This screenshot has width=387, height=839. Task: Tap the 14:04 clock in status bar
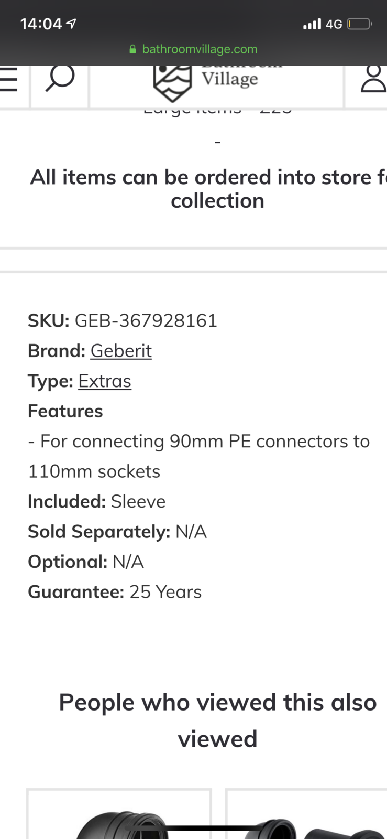pyautogui.click(x=41, y=24)
